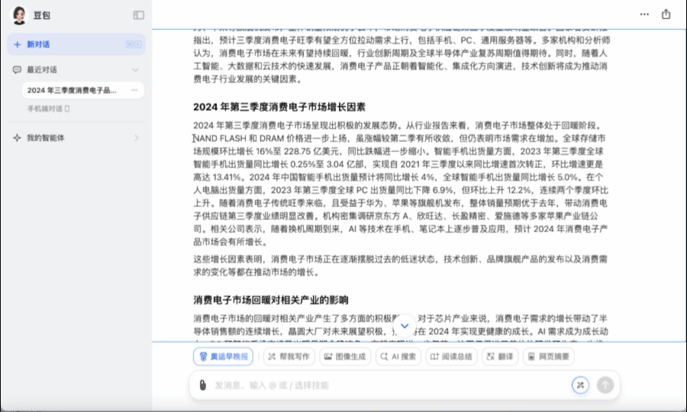The width and height of the screenshot is (687, 412).
Task: Choose the 阅读总结 skill
Action: pos(452,356)
